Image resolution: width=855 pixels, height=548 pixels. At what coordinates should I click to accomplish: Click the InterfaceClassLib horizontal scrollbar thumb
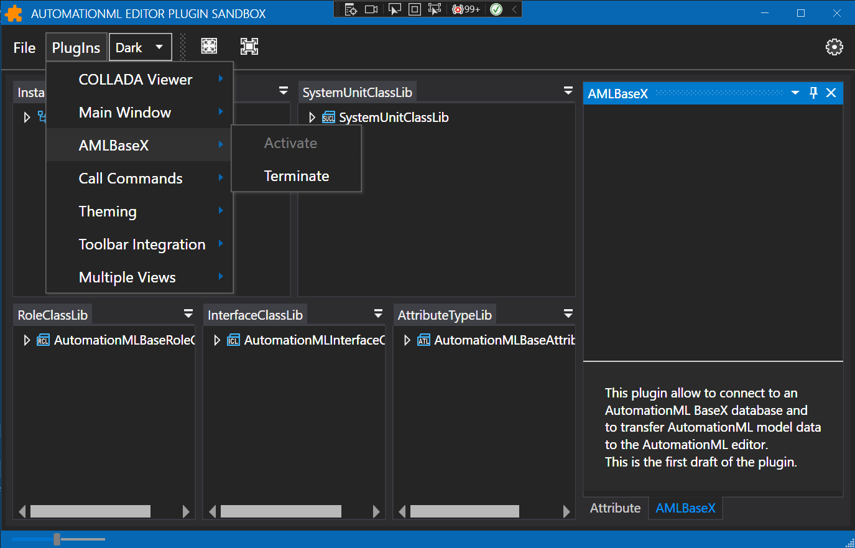tap(281, 511)
